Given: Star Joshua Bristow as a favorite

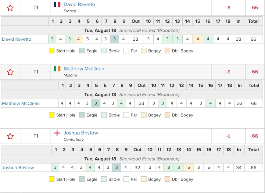Looking at the screenshot, I should pyautogui.click(x=10, y=136).
